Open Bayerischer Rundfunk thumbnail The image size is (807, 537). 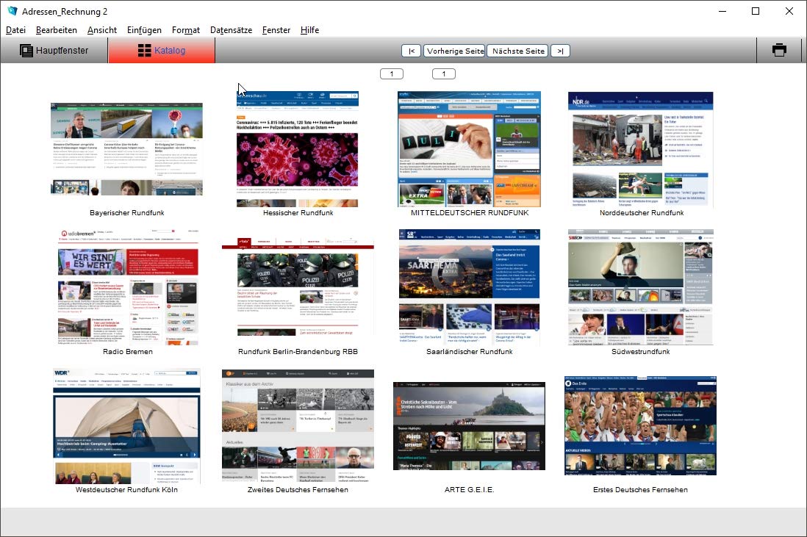click(x=126, y=148)
